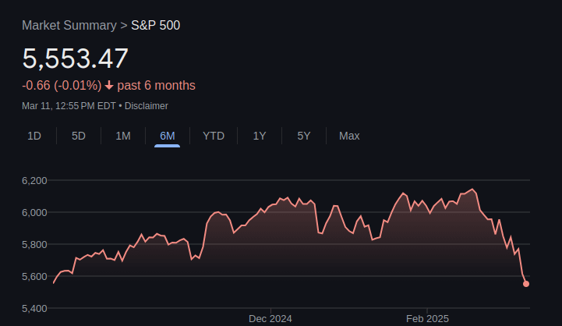Image resolution: width=562 pixels, height=326 pixels.
Task: Click the active 6M tab
Action: (x=168, y=136)
